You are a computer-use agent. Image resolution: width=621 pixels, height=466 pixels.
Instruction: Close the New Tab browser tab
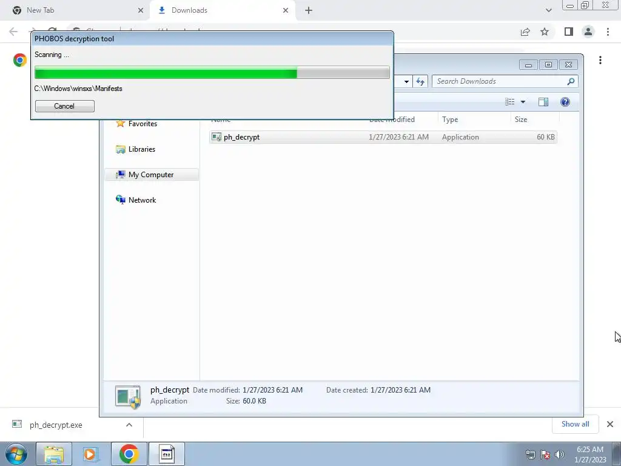pyautogui.click(x=141, y=10)
